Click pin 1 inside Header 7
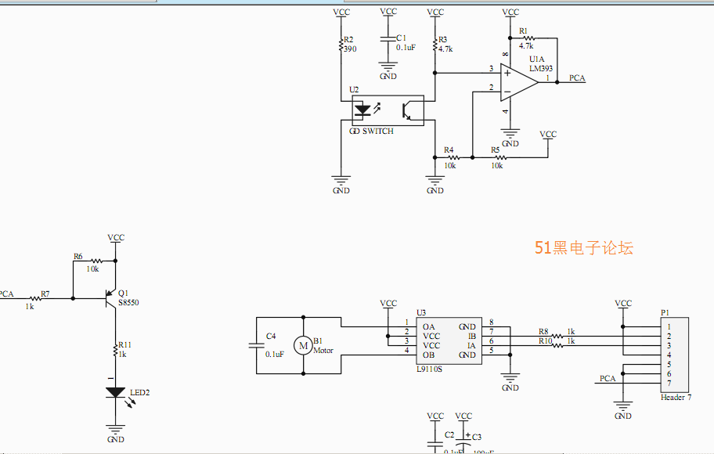The image size is (714, 454). pyautogui.click(x=669, y=326)
